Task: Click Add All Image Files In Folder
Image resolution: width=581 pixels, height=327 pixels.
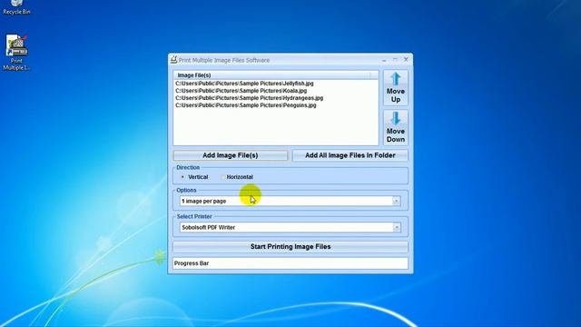Action: pyautogui.click(x=350, y=155)
